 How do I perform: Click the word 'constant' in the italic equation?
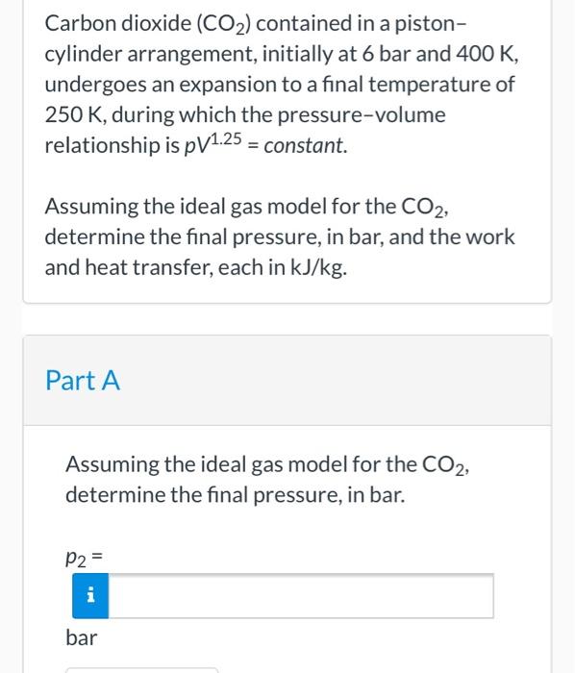[304, 145]
